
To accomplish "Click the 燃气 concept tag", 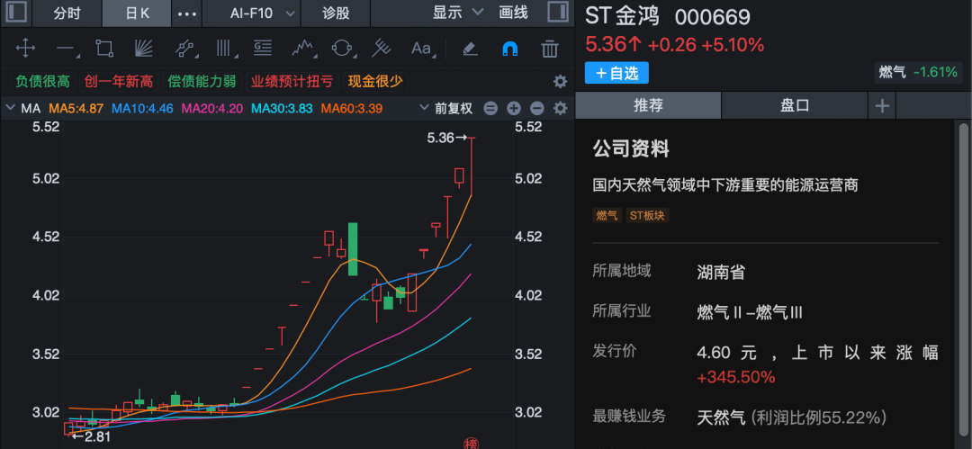I will point(607,215).
